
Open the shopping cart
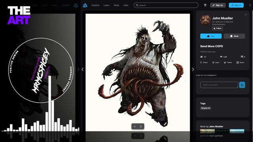205,5
